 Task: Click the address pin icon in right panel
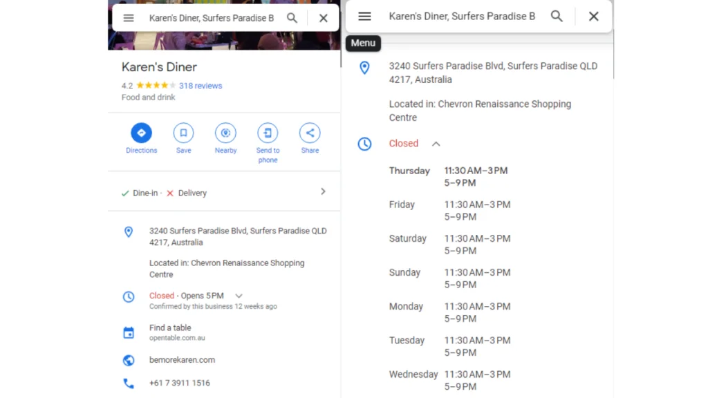(x=364, y=68)
